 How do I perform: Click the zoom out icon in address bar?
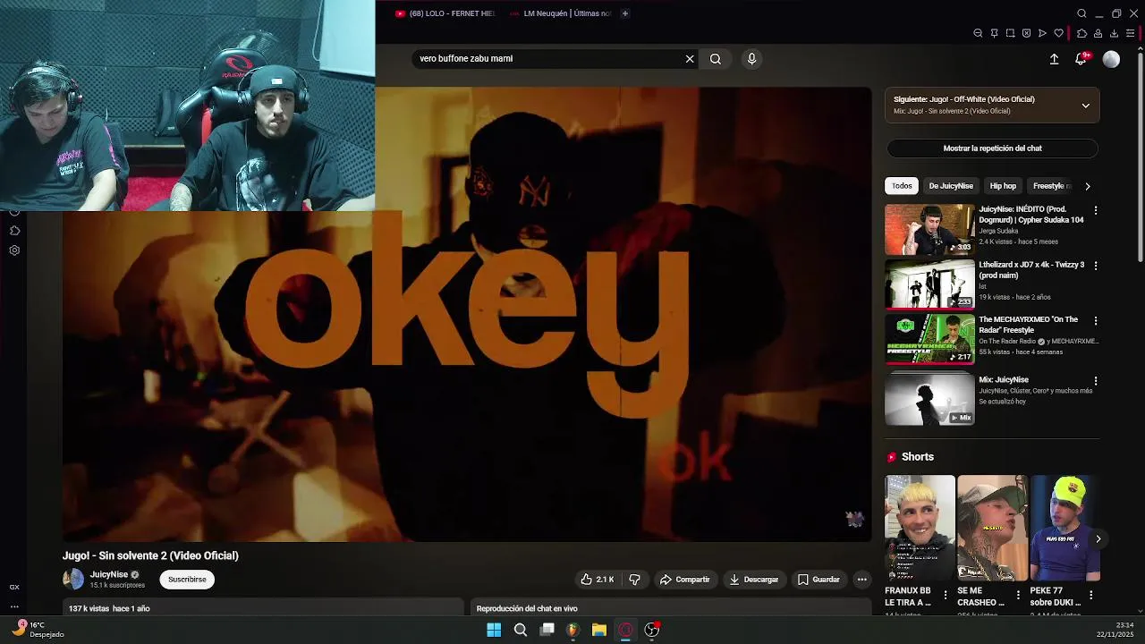[978, 33]
